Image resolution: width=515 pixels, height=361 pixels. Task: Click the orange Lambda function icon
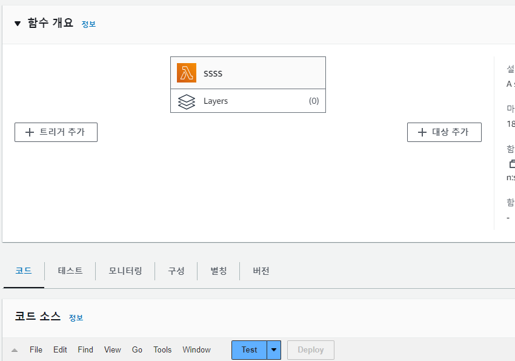[187, 73]
